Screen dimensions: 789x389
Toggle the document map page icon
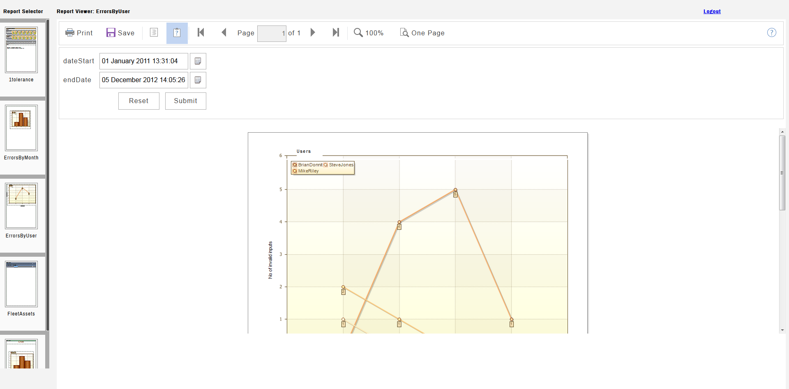pyautogui.click(x=154, y=32)
